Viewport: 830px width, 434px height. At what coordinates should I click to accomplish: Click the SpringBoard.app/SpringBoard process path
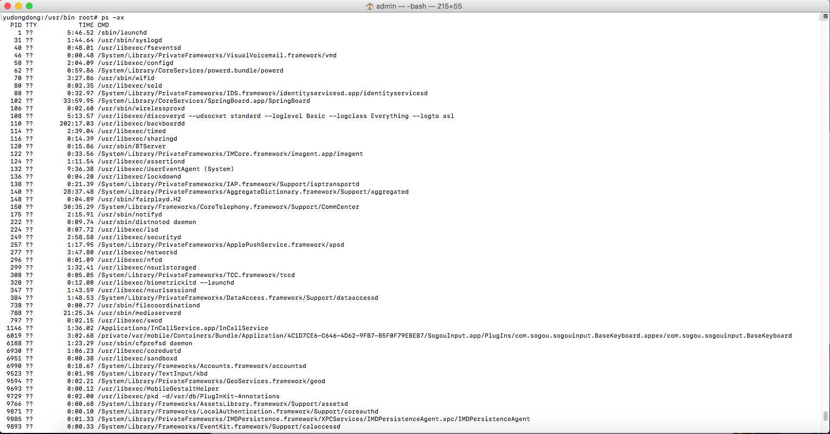pyautogui.click(x=203, y=101)
